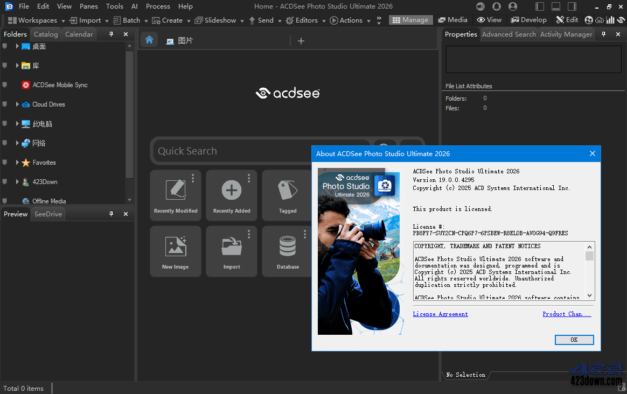Click the notifications bell icon
Viewport: 627px width, 394px height.
[x=496, y=6]
